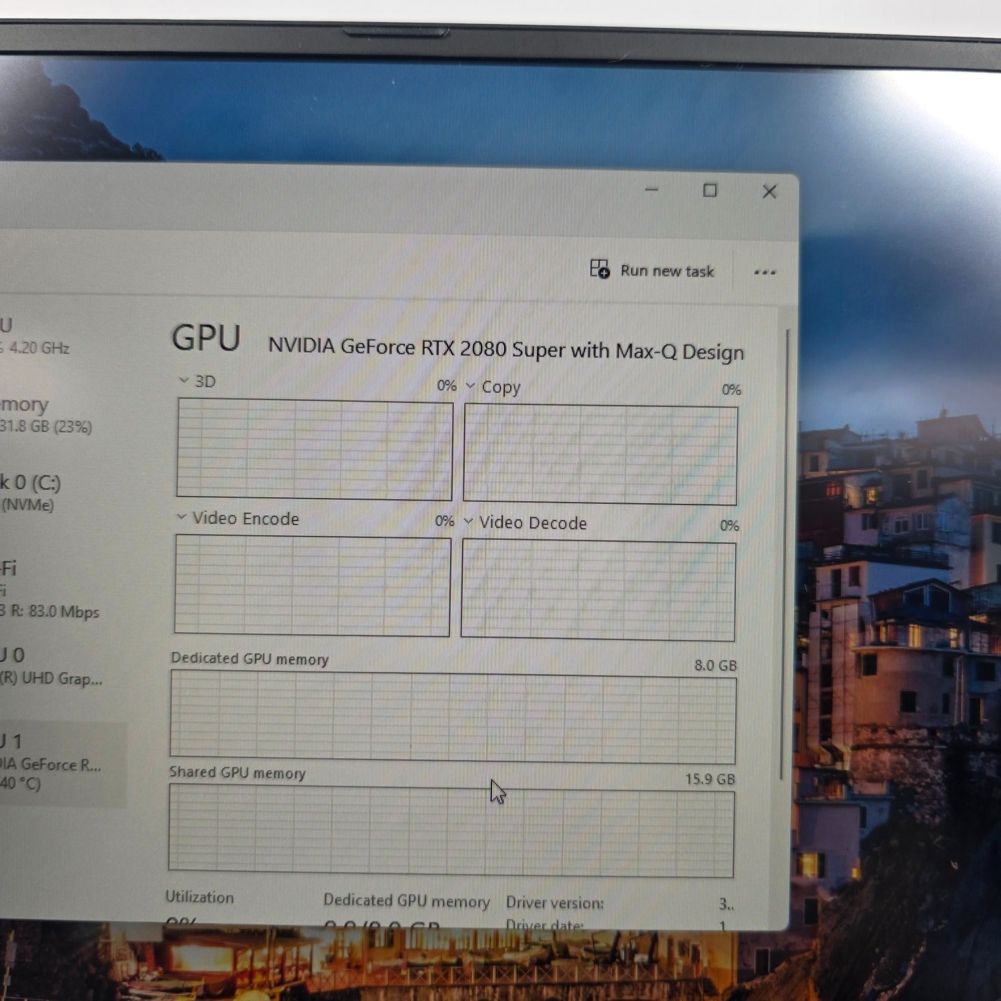1001x1001 pixels.
Task: Collapse the Copy graph section
Action: click(470, 386)
